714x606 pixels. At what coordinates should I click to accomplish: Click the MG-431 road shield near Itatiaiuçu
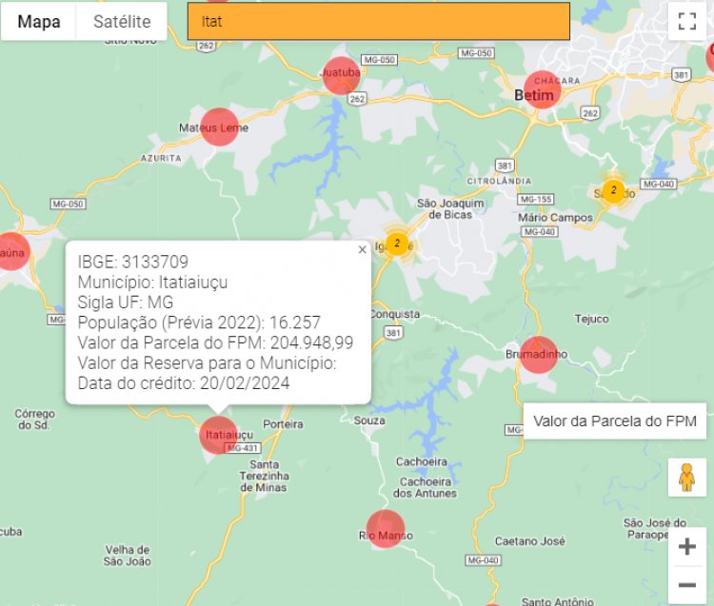(x=244, y=448)
